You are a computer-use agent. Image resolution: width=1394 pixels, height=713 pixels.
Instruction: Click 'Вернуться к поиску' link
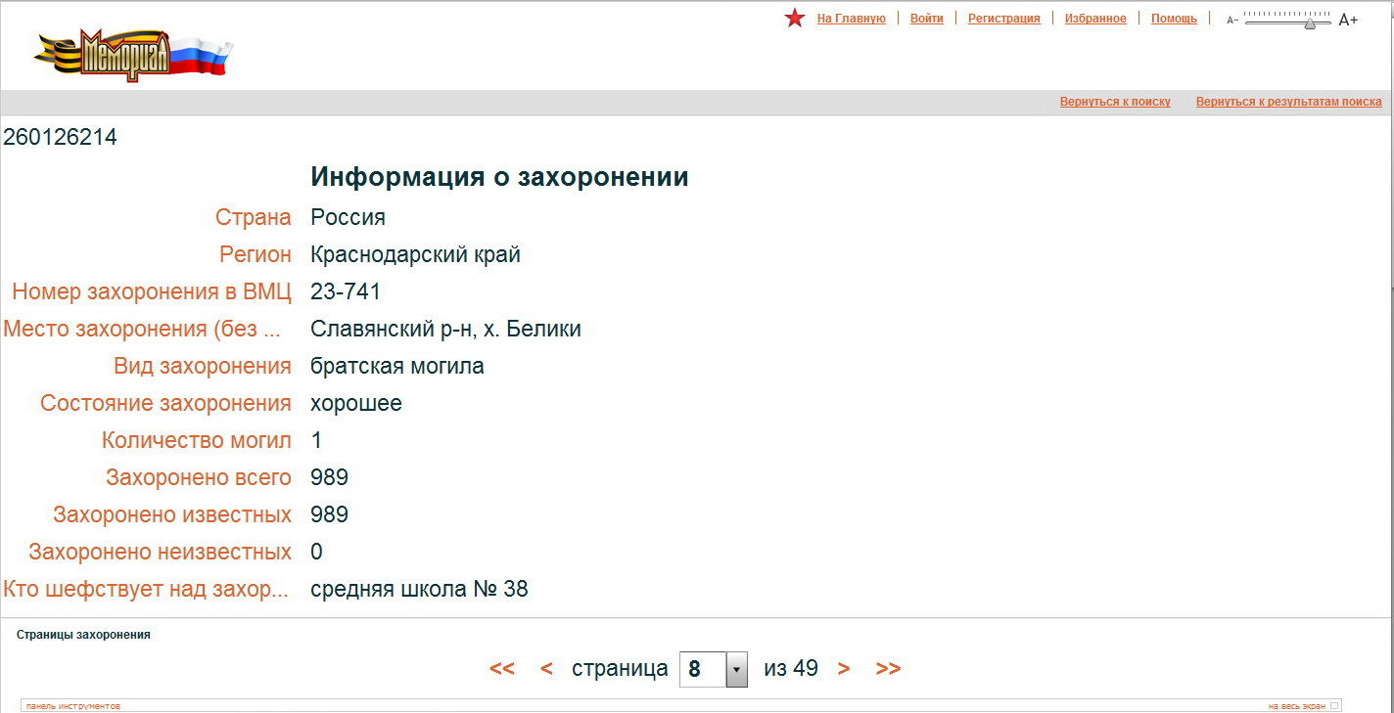point(1115,102)
